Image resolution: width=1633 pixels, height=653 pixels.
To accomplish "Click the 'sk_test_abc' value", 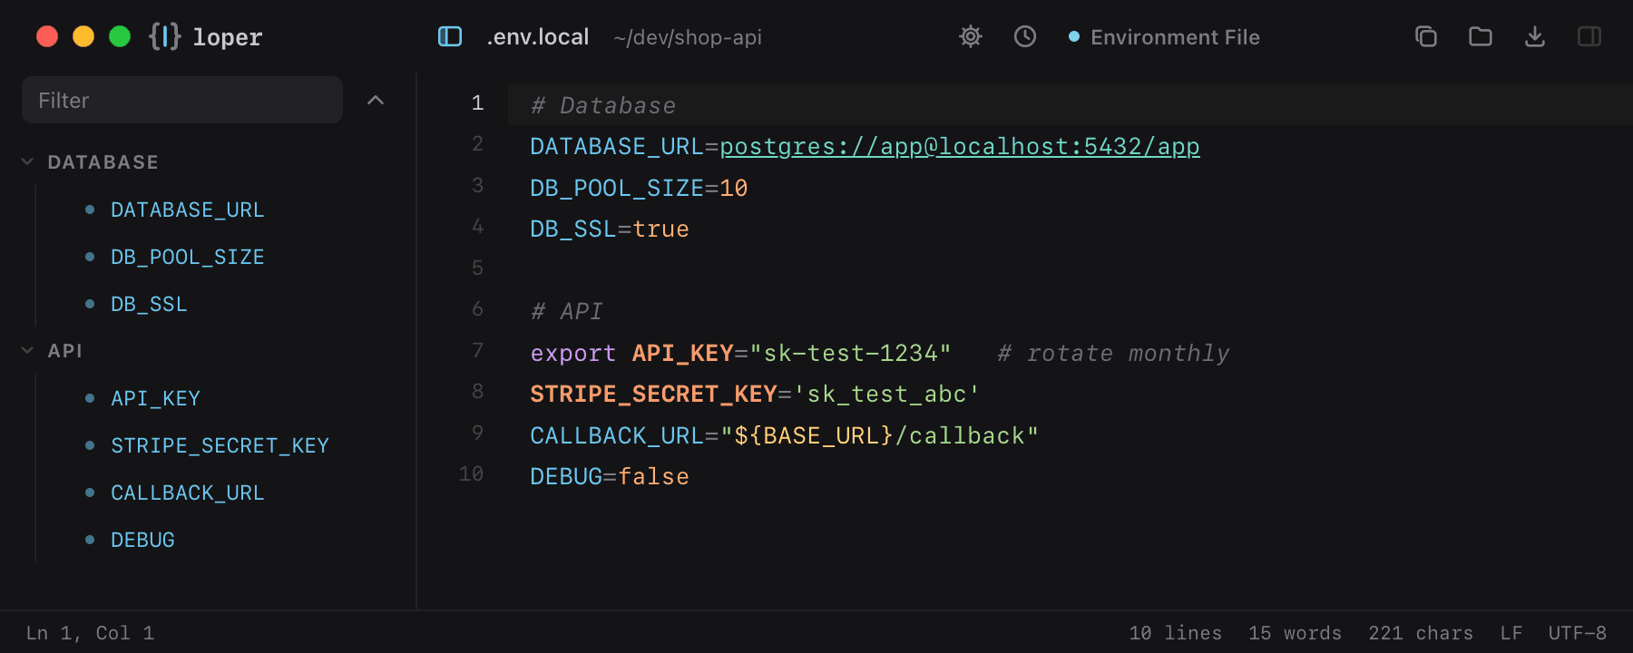I will pos(886,394).
